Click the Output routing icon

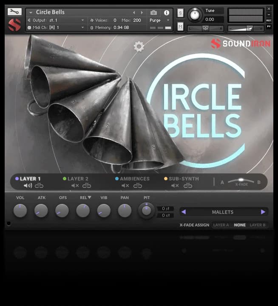[29, 20]
